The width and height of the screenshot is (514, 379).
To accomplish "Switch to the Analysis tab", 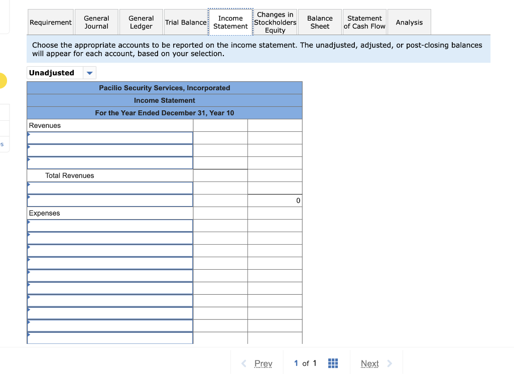I will (x=409, y=22).
